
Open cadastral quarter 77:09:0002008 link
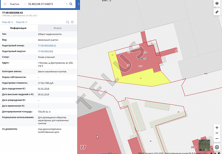click(x=45, y=51)
